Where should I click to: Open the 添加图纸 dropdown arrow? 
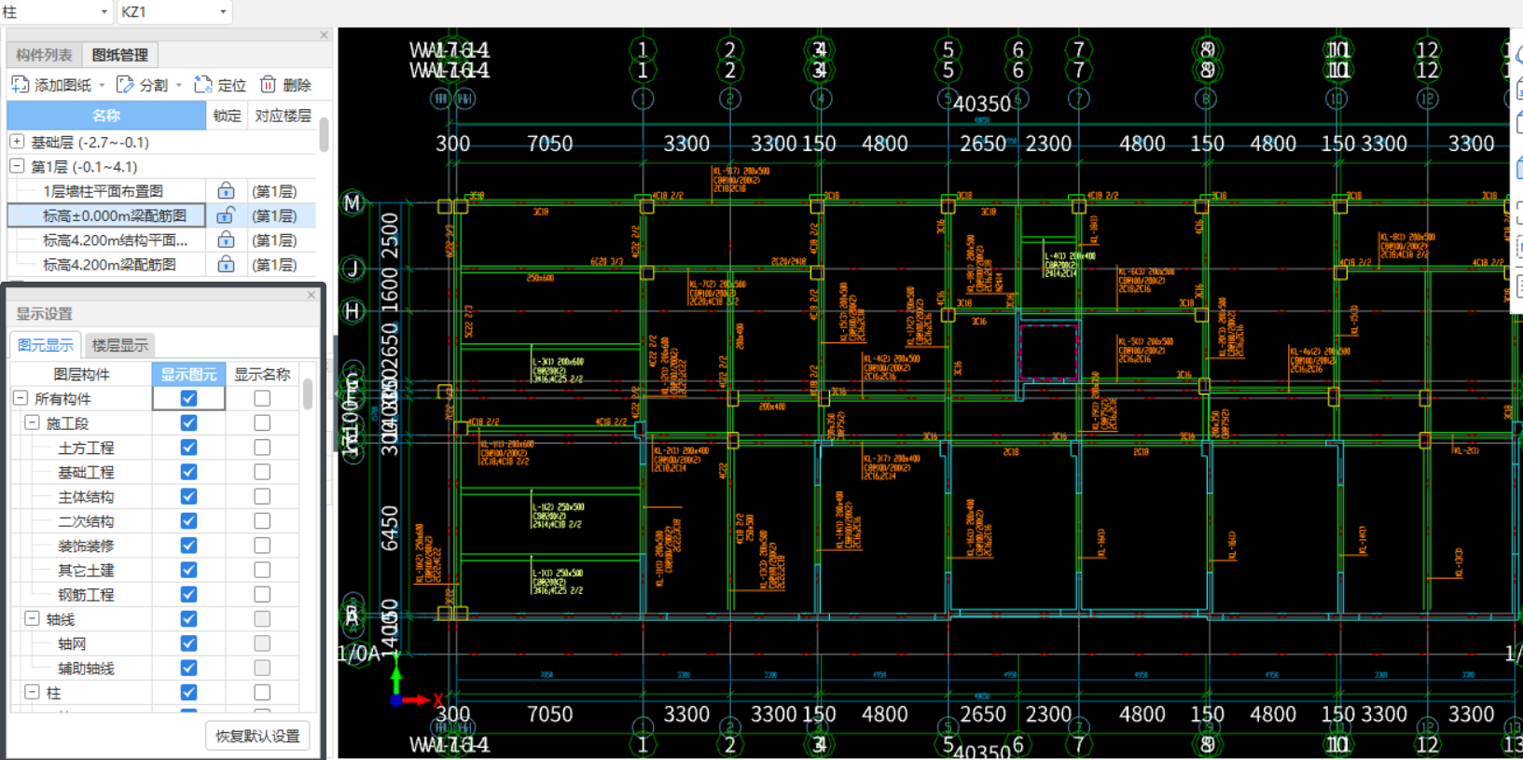pyautogui.click(x=102, y=86)
